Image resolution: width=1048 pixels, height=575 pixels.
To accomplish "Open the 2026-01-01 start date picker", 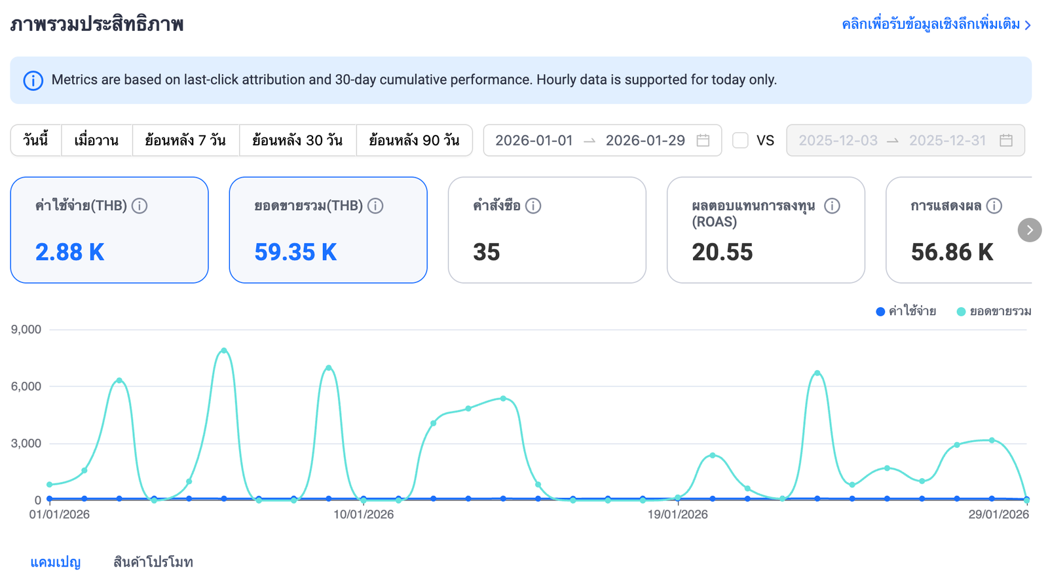I will [x=533, y=140].
